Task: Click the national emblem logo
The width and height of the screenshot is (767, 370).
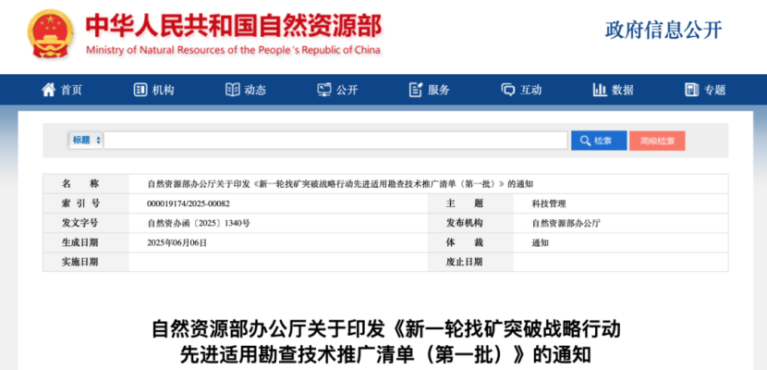Action: (x=51, y=32)
